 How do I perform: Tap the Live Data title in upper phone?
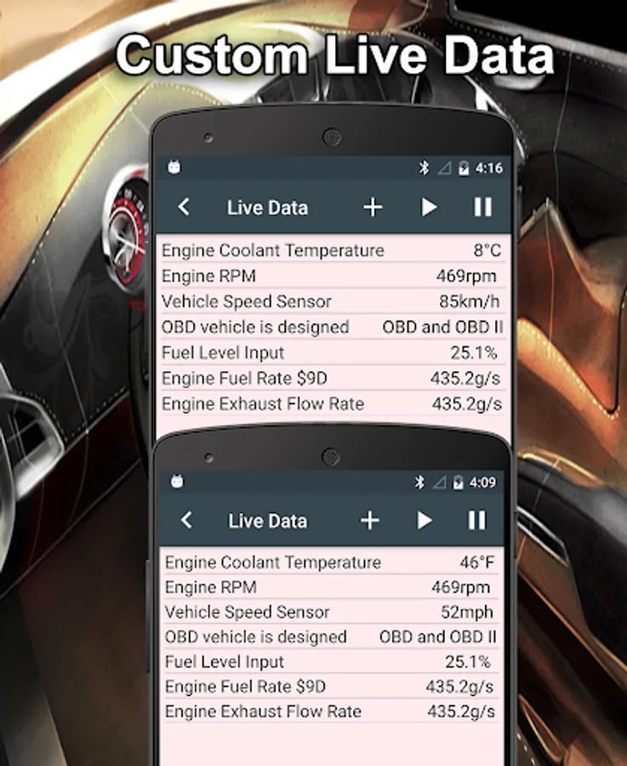point(267,208)
